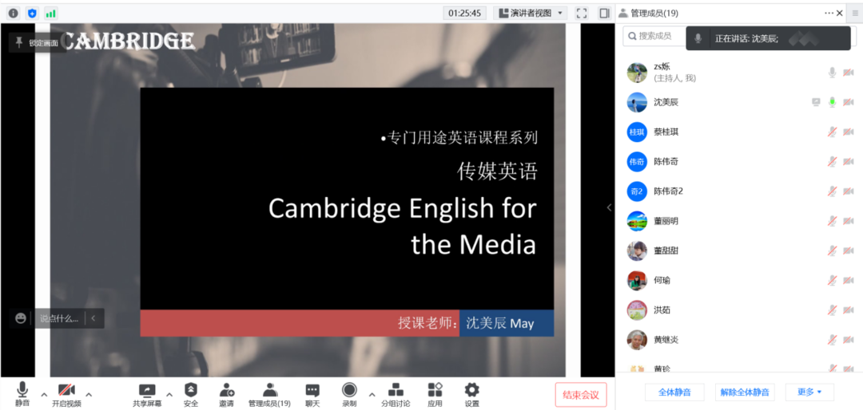Screen dimensions: 863x410
Task: Click the mute microphone icon
Action: pyautogui.click(x=22, y=390)
